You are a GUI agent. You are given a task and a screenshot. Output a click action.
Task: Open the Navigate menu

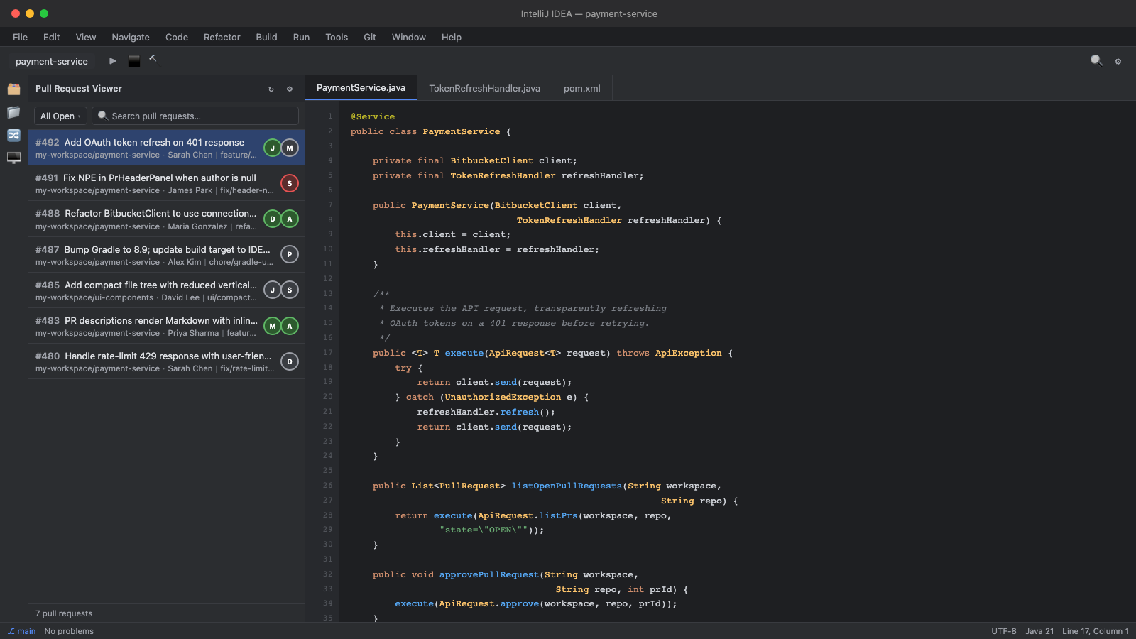pyautogui.click(x=131, y=37)
